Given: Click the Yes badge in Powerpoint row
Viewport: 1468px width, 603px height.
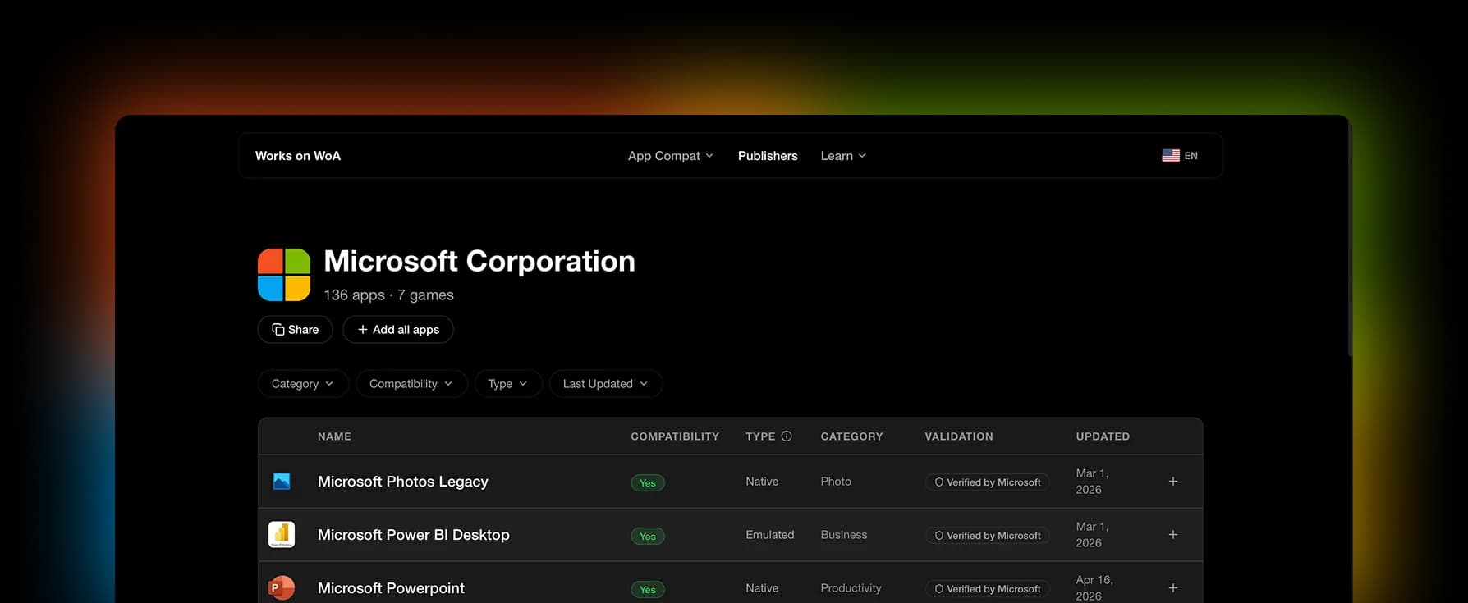Looking at the screenshot, I should tap(648, 590).
